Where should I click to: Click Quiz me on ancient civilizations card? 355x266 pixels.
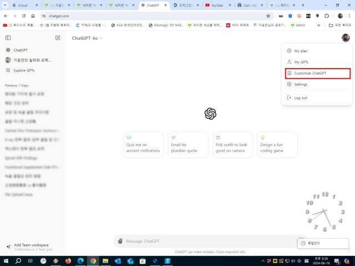pos(143,145)
